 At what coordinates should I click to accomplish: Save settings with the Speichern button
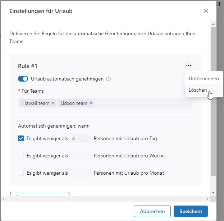(x=190, y=211)
